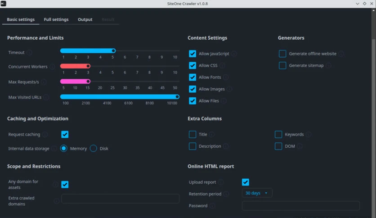This screenshot has width=376, height=218.
Task: Click the info icon next to Max Requests/s
Action: (44, 82)
